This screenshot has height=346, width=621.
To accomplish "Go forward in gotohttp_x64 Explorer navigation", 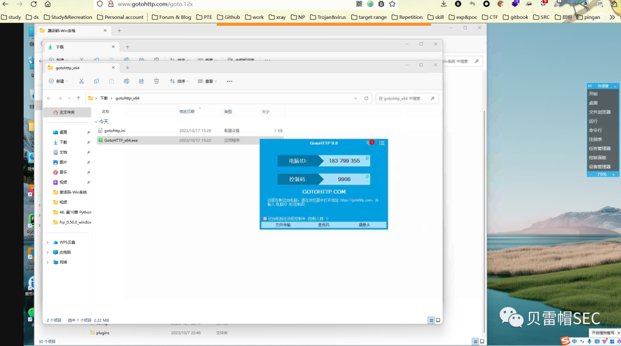I will point(60,98).
